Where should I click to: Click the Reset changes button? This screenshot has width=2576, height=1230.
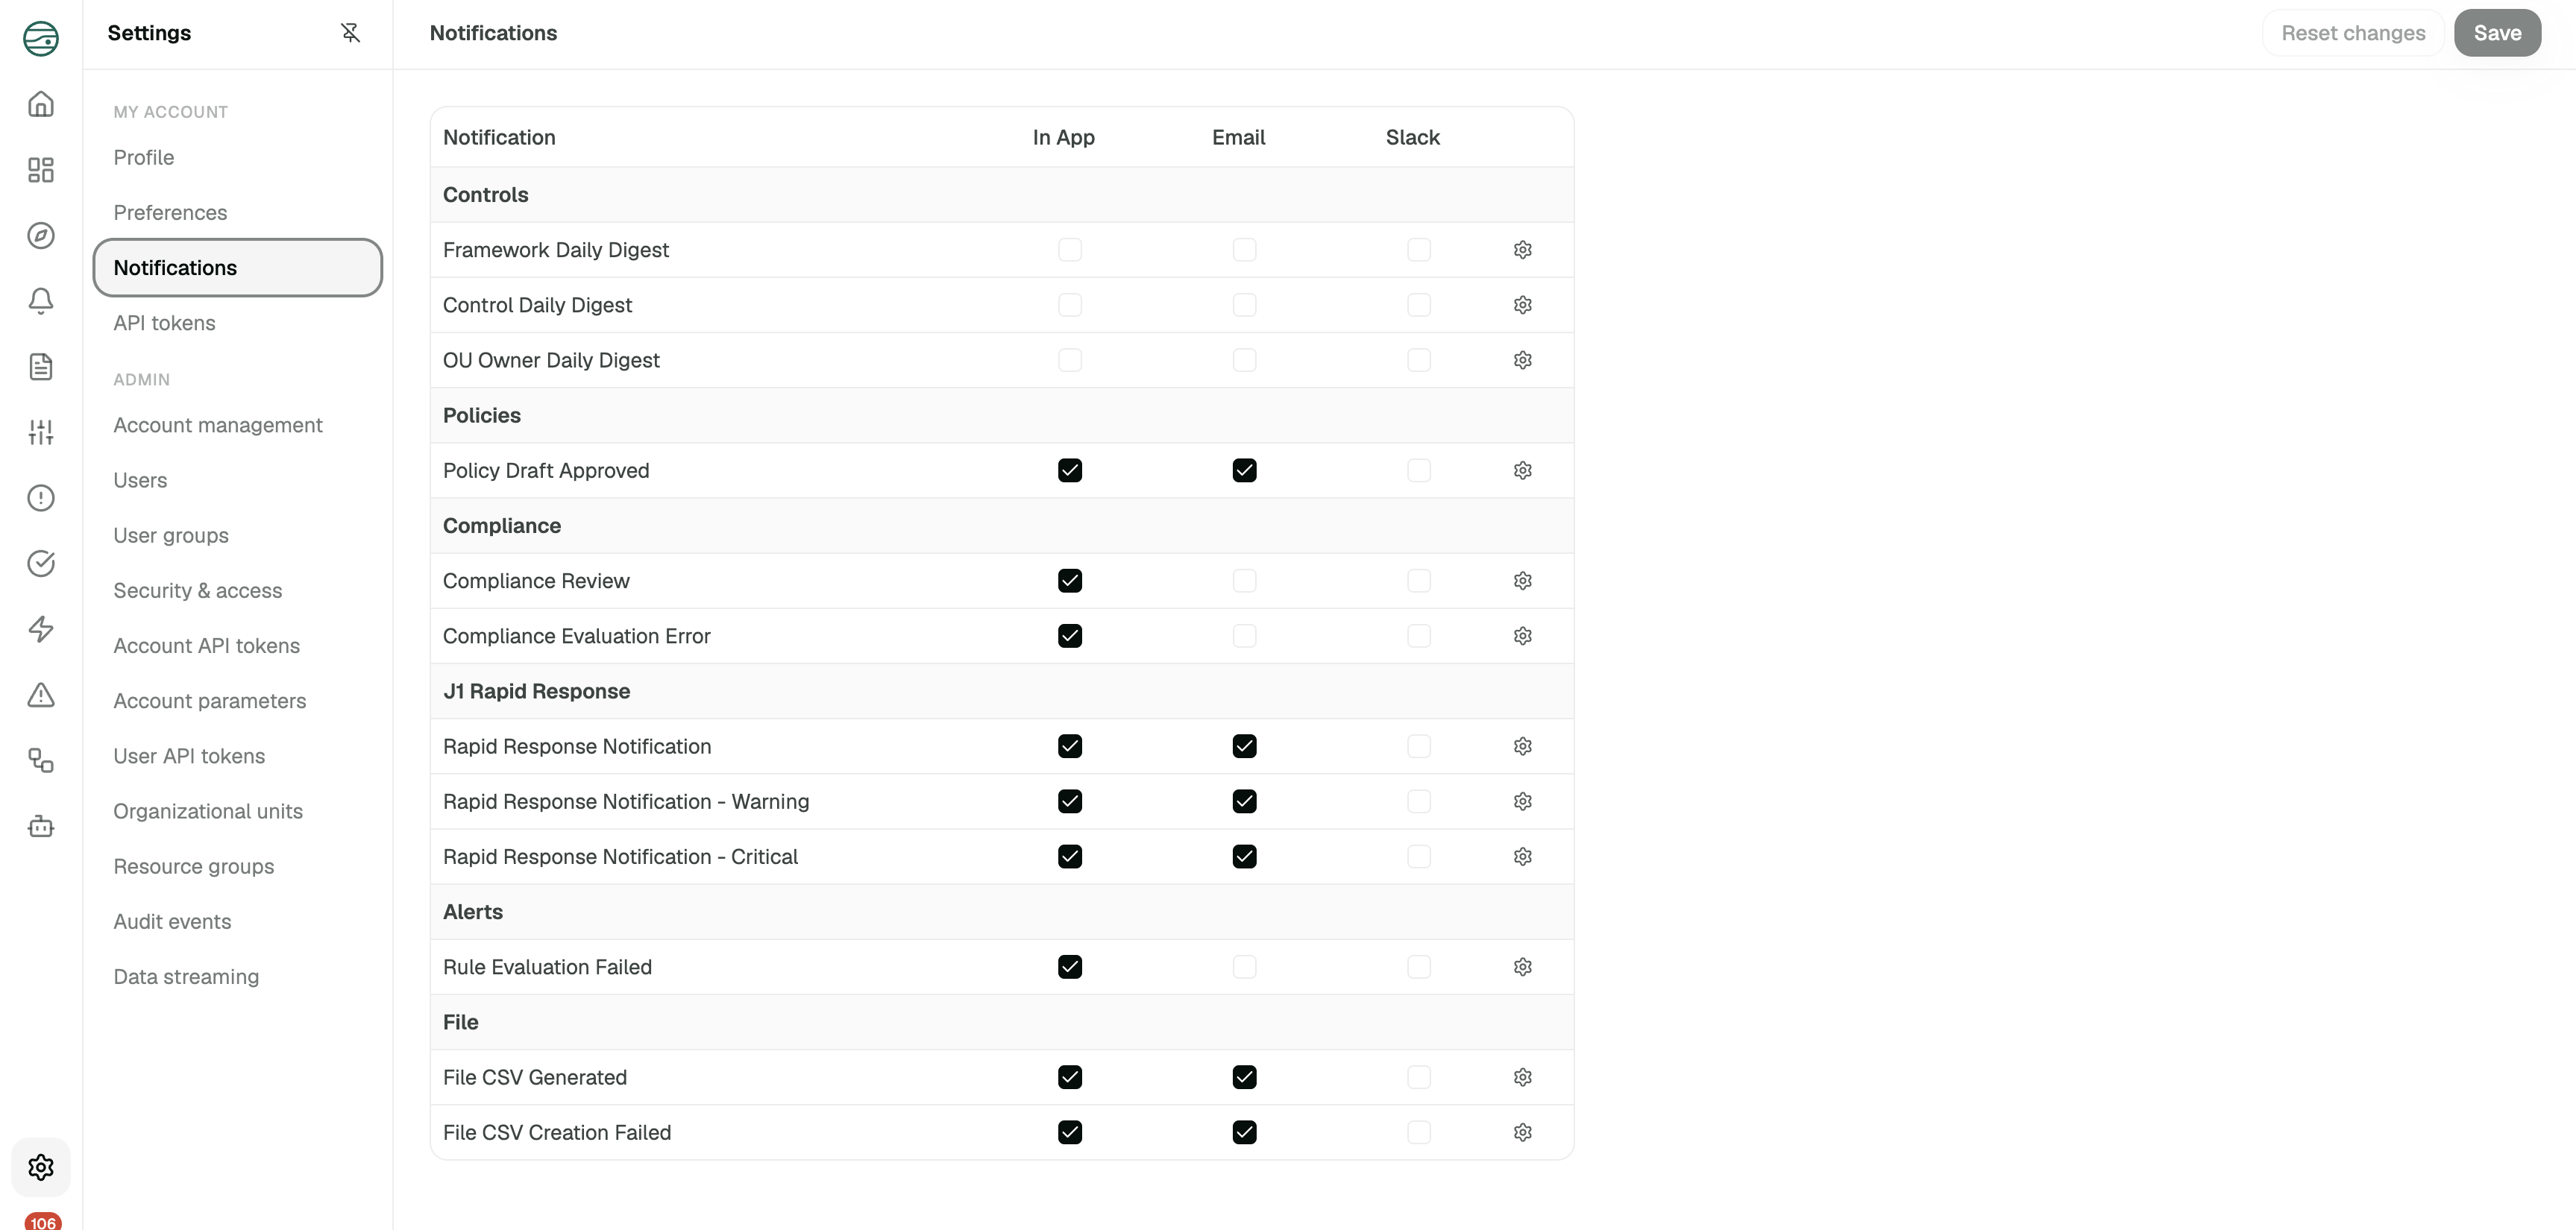click(x=2353, y=33)
